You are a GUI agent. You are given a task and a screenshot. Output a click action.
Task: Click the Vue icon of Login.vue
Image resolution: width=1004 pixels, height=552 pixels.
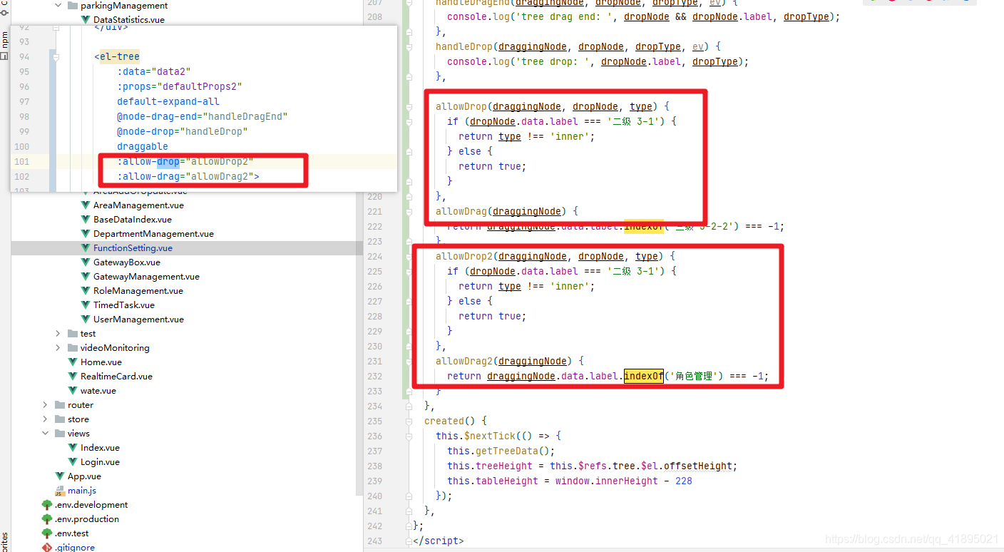[x=73, y=462]
